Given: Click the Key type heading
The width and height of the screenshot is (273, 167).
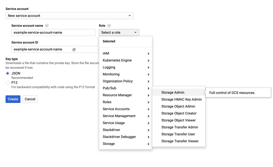Looking at the screenshot, I should [x=12, y=59].
